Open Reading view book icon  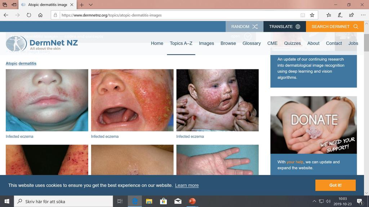(303, 15)
